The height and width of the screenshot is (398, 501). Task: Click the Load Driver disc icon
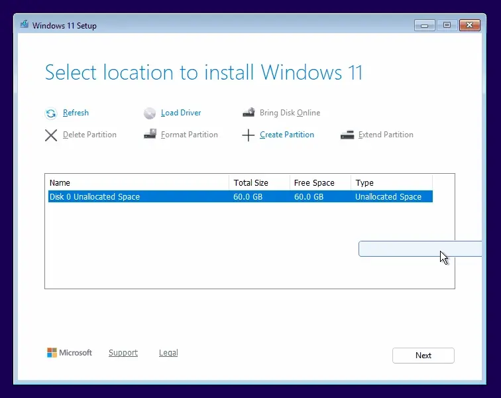[x=150, y=113]
